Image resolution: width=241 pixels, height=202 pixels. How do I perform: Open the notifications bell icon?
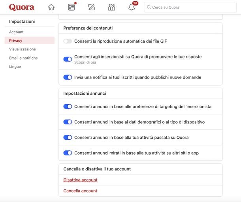tap(132, 7)
